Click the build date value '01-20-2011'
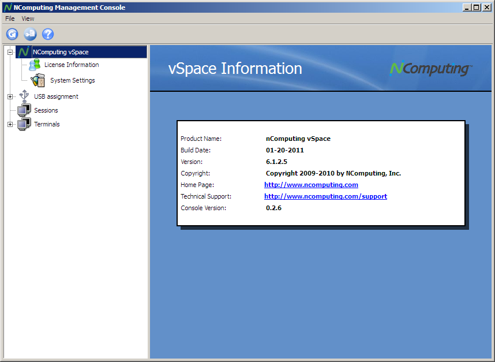Screen dimensions: 495x362 coord(285,150)
